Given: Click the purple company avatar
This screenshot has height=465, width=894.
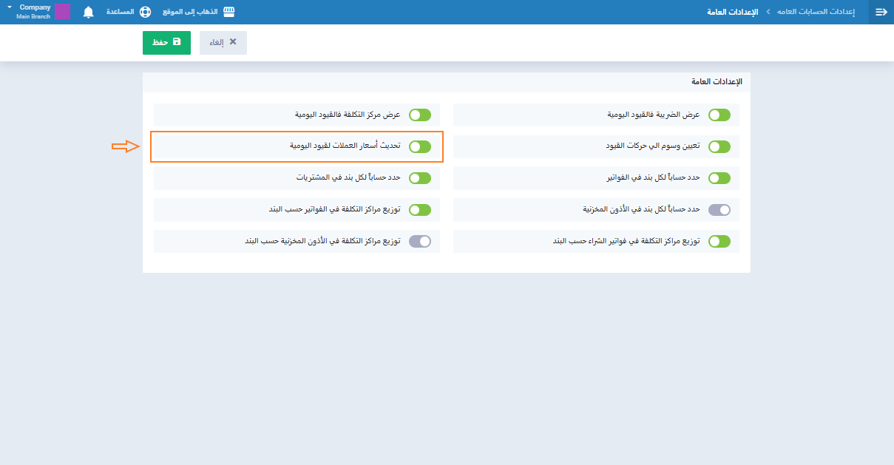Looking at the screenshot, I should point(62,12).
